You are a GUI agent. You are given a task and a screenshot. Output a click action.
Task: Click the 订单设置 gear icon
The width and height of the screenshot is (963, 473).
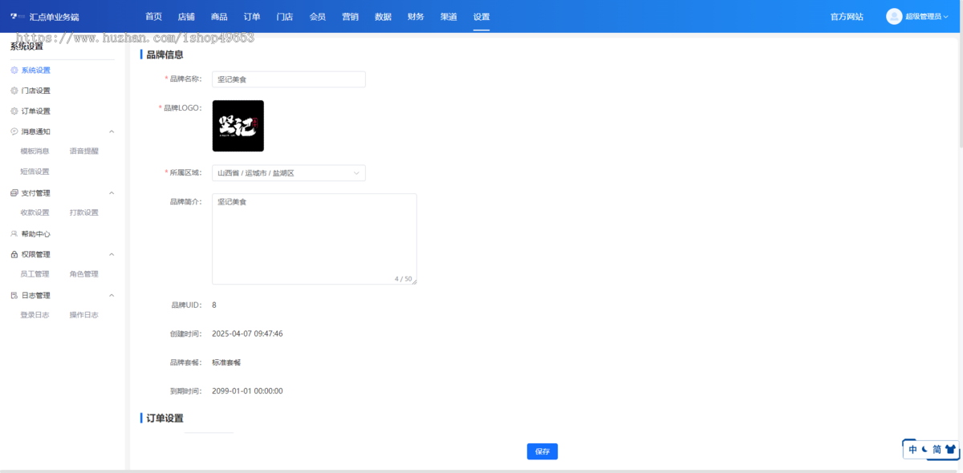(x=14, y=111)
